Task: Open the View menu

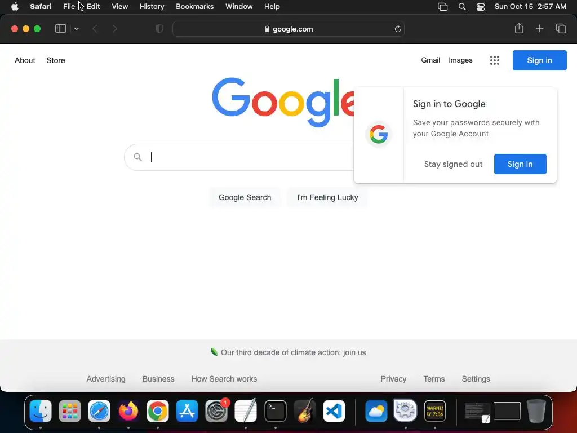Action: pyautogui.click(x=119, y=7)
